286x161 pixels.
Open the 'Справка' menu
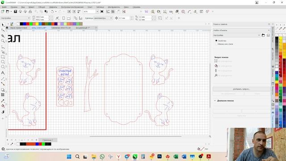tap(136, 7)
